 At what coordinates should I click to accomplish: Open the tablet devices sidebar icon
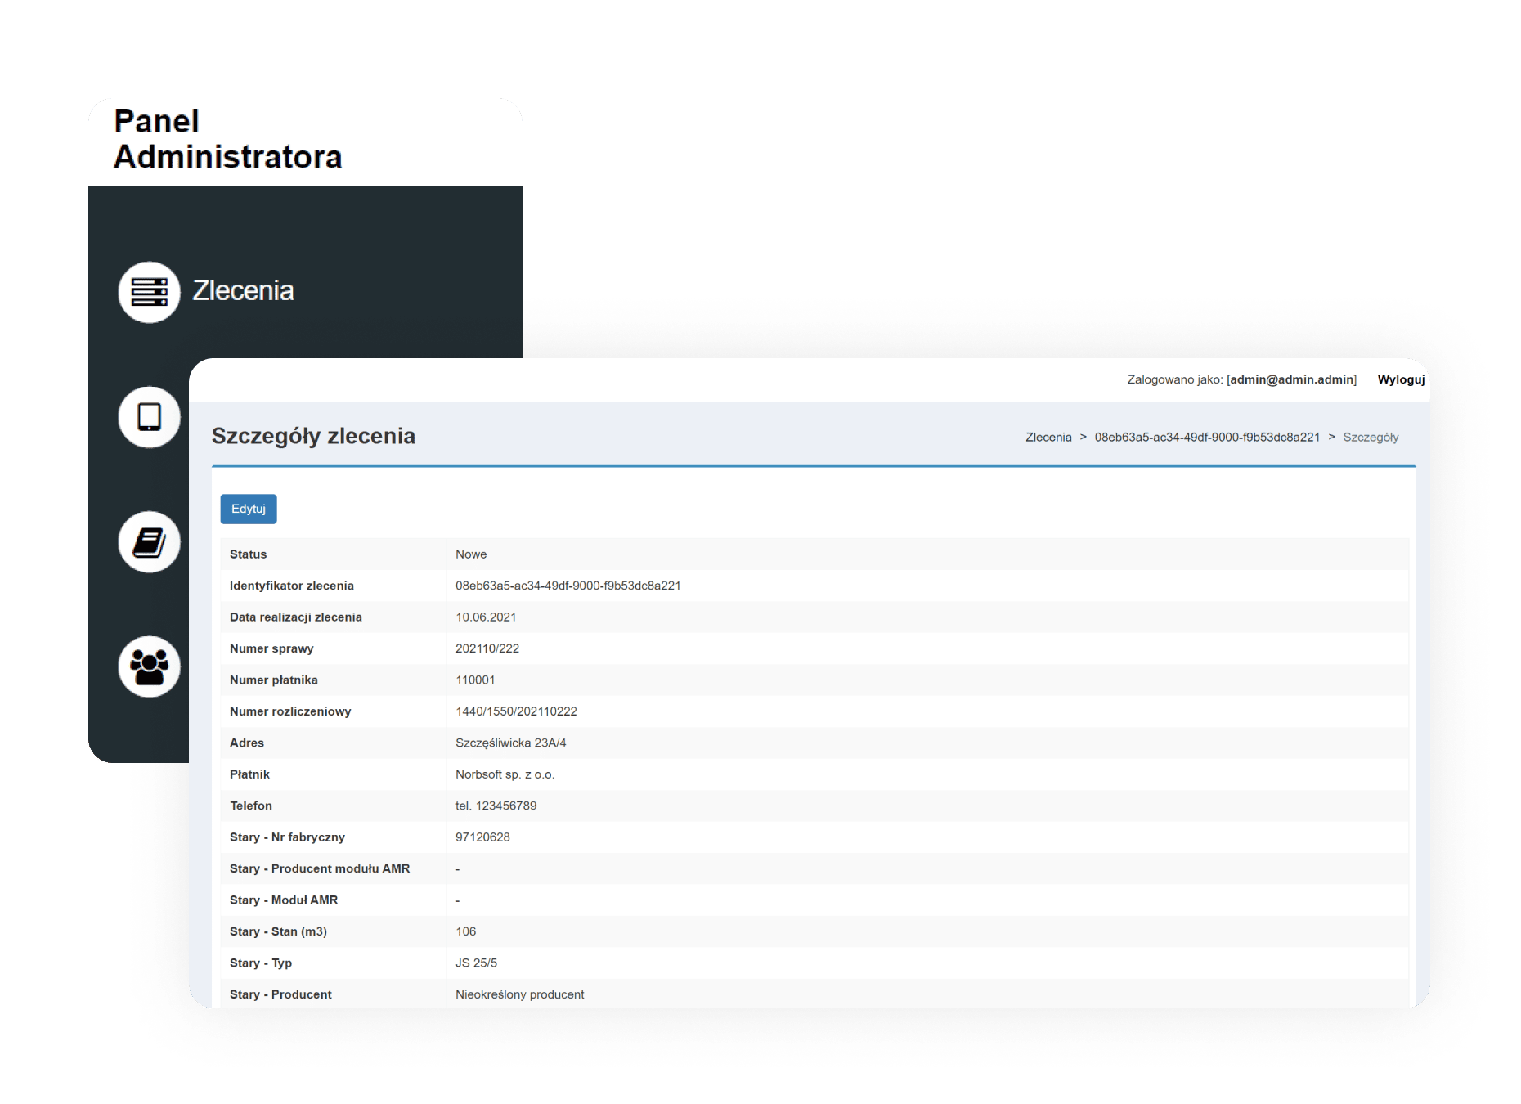pos(149,417)
